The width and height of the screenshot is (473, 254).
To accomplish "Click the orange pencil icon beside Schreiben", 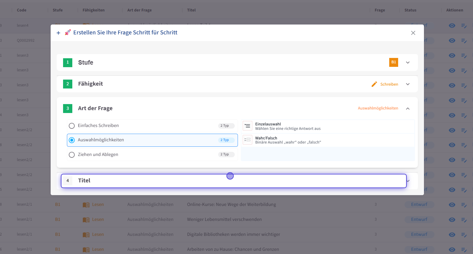I will [374, 84].
